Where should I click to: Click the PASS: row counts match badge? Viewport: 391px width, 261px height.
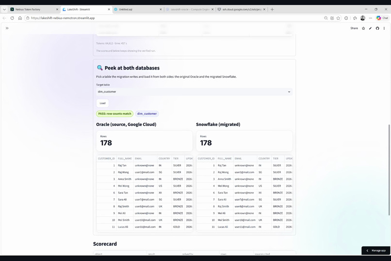point(114,114)
